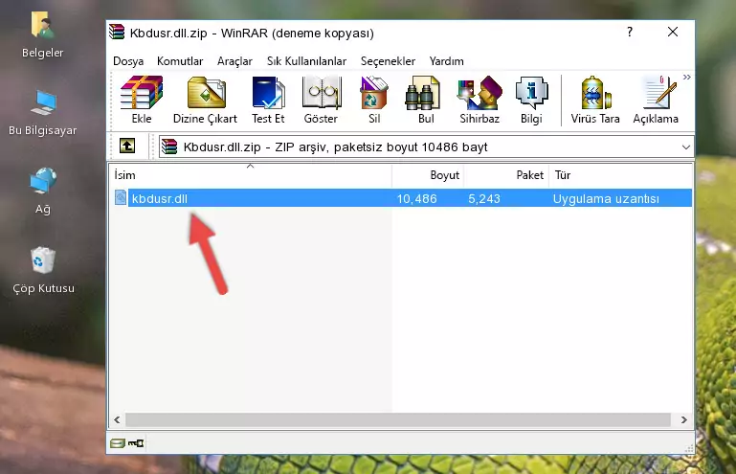This screenshot has height=474, width=736.
Task: Click the Bilgi info icon
Action: (x=531, y=100)
